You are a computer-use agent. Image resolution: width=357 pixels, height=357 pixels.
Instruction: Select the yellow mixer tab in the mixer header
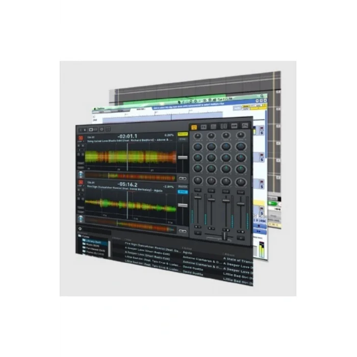click(194, 127)
